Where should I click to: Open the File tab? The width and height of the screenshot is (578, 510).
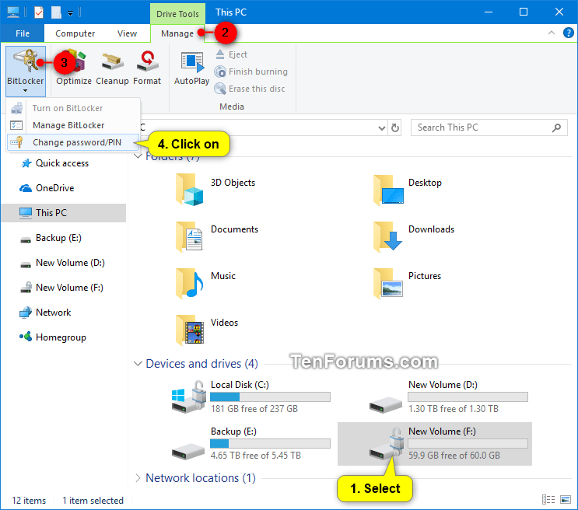pyautogui.click(x=23, y=33)
